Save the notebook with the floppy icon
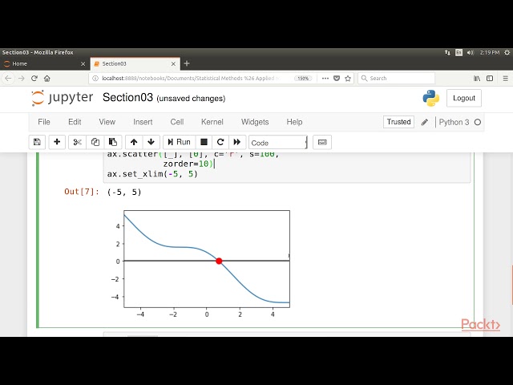 pyautogui.click(x=37, y=142)
